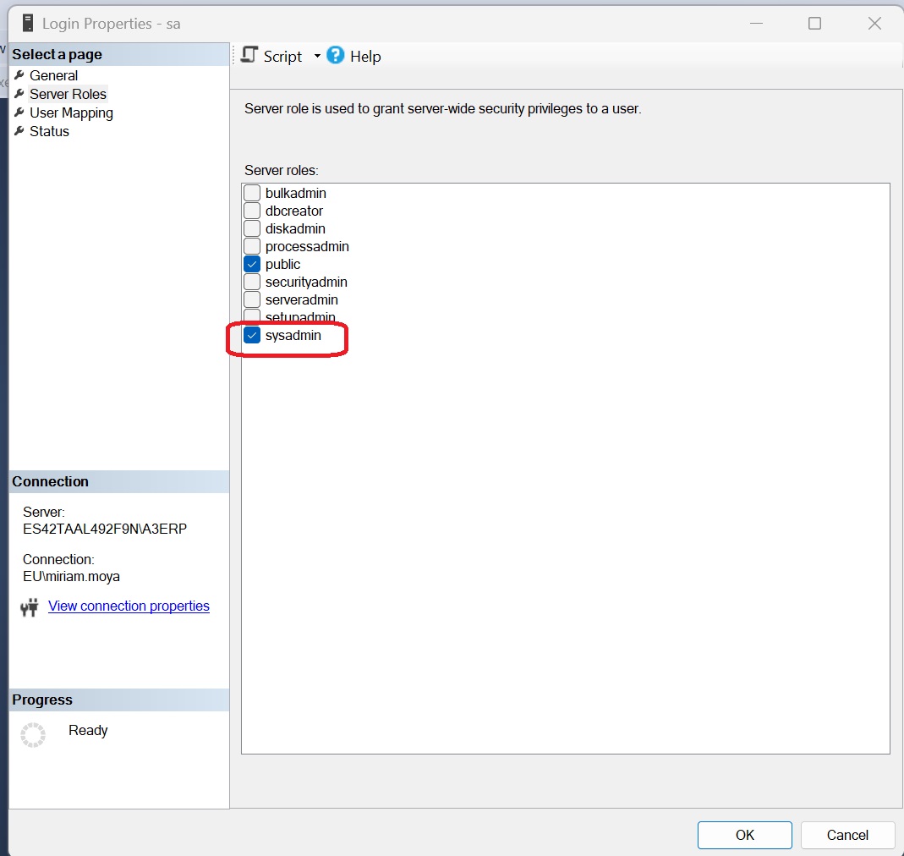
Task: Open the General page
Action: click(x=53, y=75)
